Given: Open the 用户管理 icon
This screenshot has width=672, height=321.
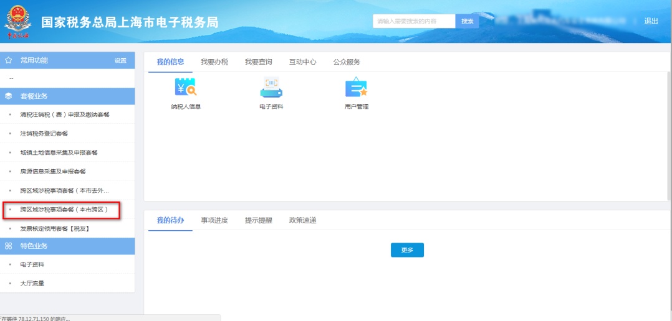Looking at the screenshot, I should [x=356, y=88].
